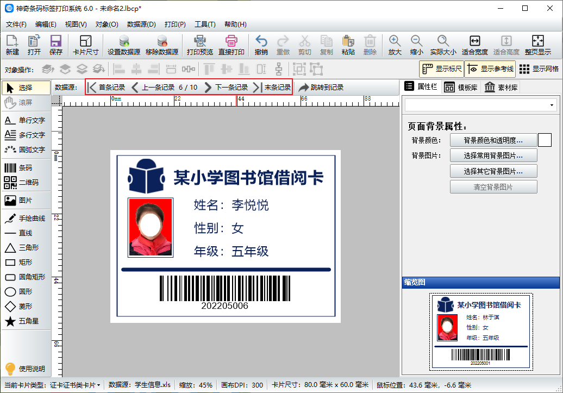The image size is (563, 393).
Task: Activate the 选择 selection tool
Action: pyautogui.click(x=26, y=88)
